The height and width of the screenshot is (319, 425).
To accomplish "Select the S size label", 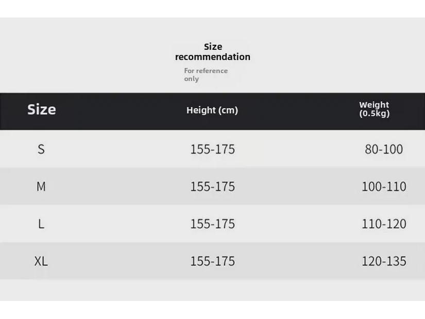I will (41, 149).
